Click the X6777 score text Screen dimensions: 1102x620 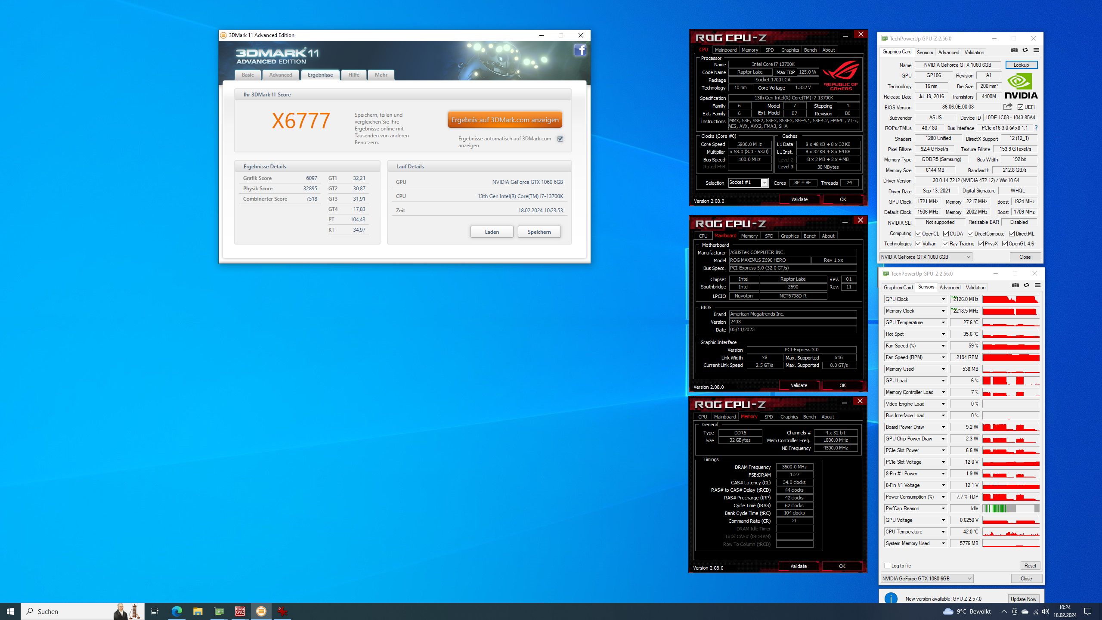pos(301,121)
